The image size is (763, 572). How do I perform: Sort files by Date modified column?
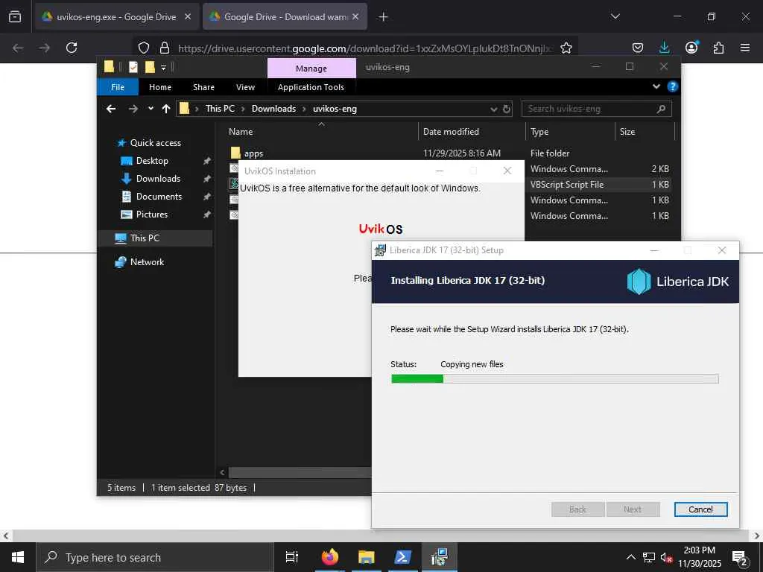tap(472, 132)
